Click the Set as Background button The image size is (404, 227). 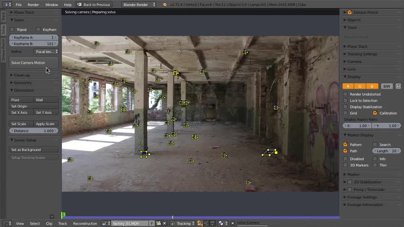34,150
